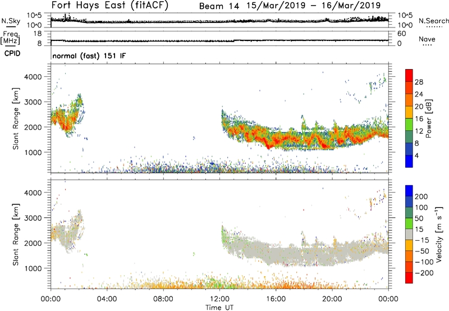Click the '1000' tick of the velocity panel

click(33, 268)
